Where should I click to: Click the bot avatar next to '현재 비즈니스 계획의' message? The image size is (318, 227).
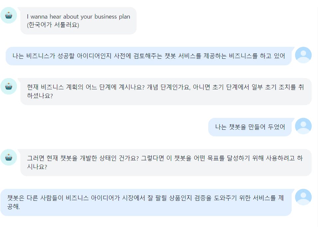(x=9, y=86)
